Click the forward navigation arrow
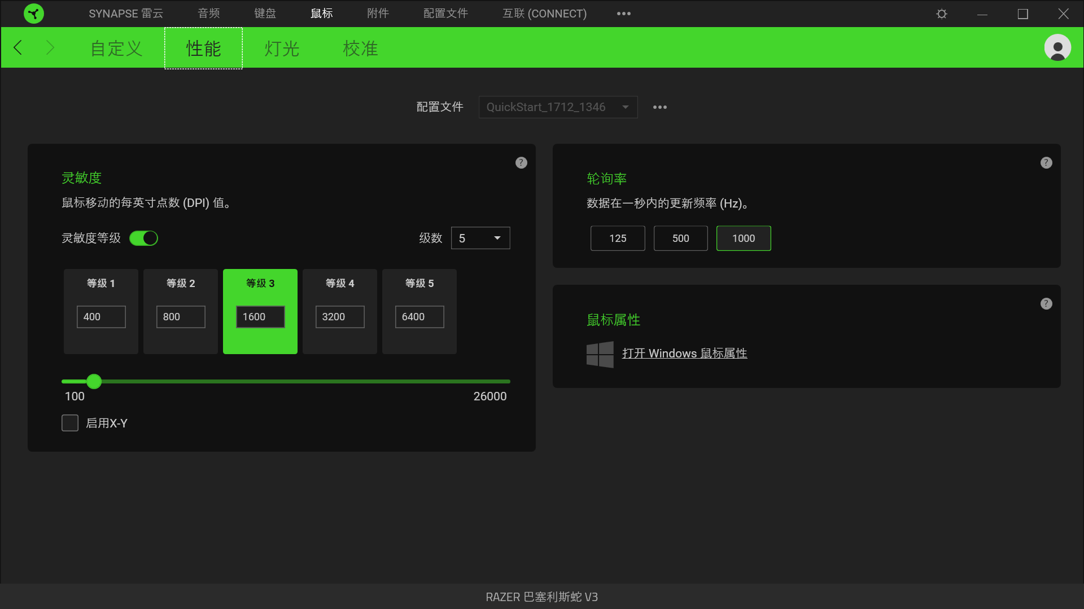Viewport: 1084px width, 609px height. [50, 47]
